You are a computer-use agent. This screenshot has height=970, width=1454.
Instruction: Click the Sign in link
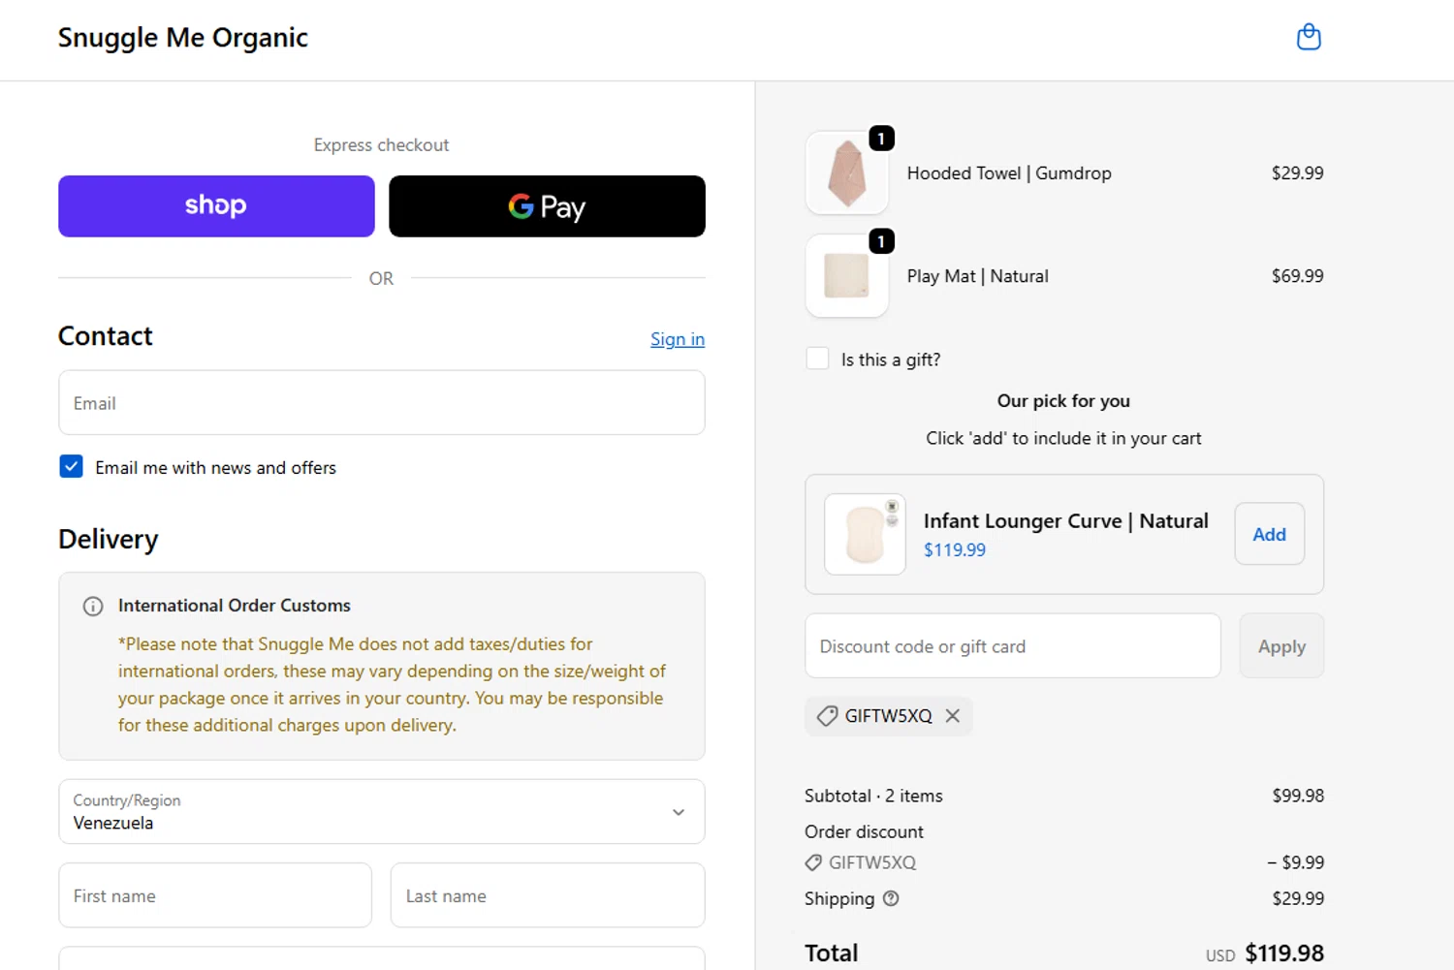point(678,339)
